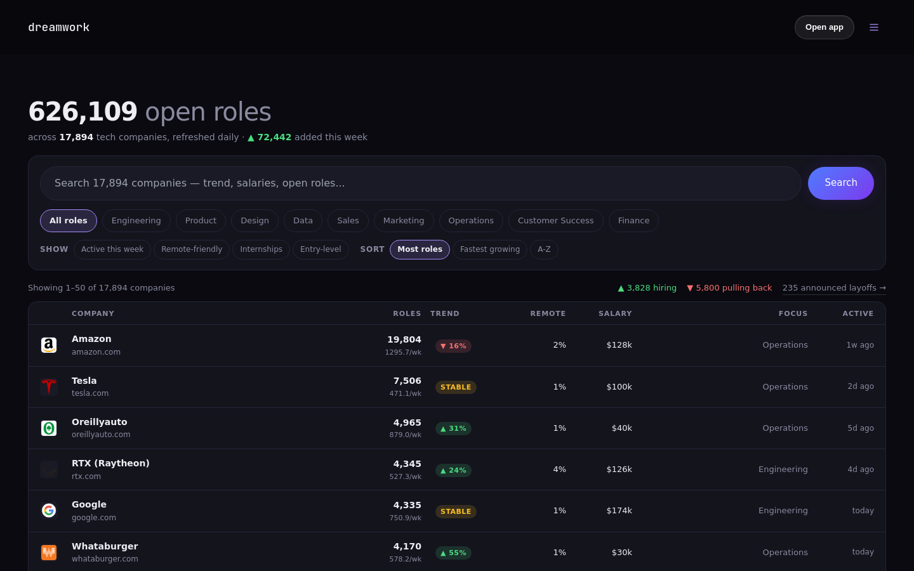914x571 pixels.
Task: Click the ACTIVE column header
Action: coord(858,313)
